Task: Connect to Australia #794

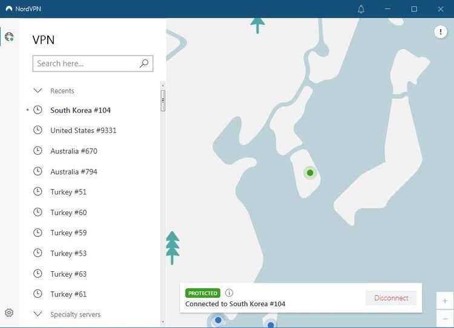Action: [x=74, y=172]
